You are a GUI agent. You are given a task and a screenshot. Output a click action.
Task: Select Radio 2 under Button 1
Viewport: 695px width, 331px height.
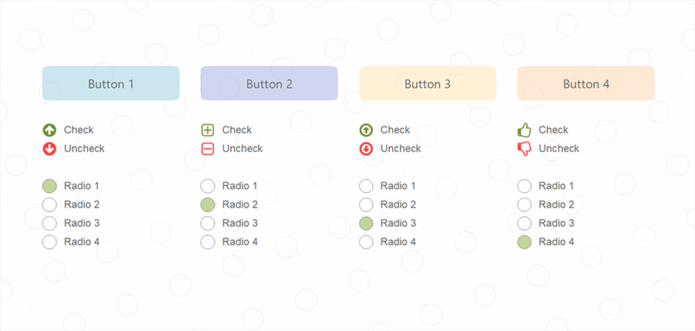pos(49,204)
